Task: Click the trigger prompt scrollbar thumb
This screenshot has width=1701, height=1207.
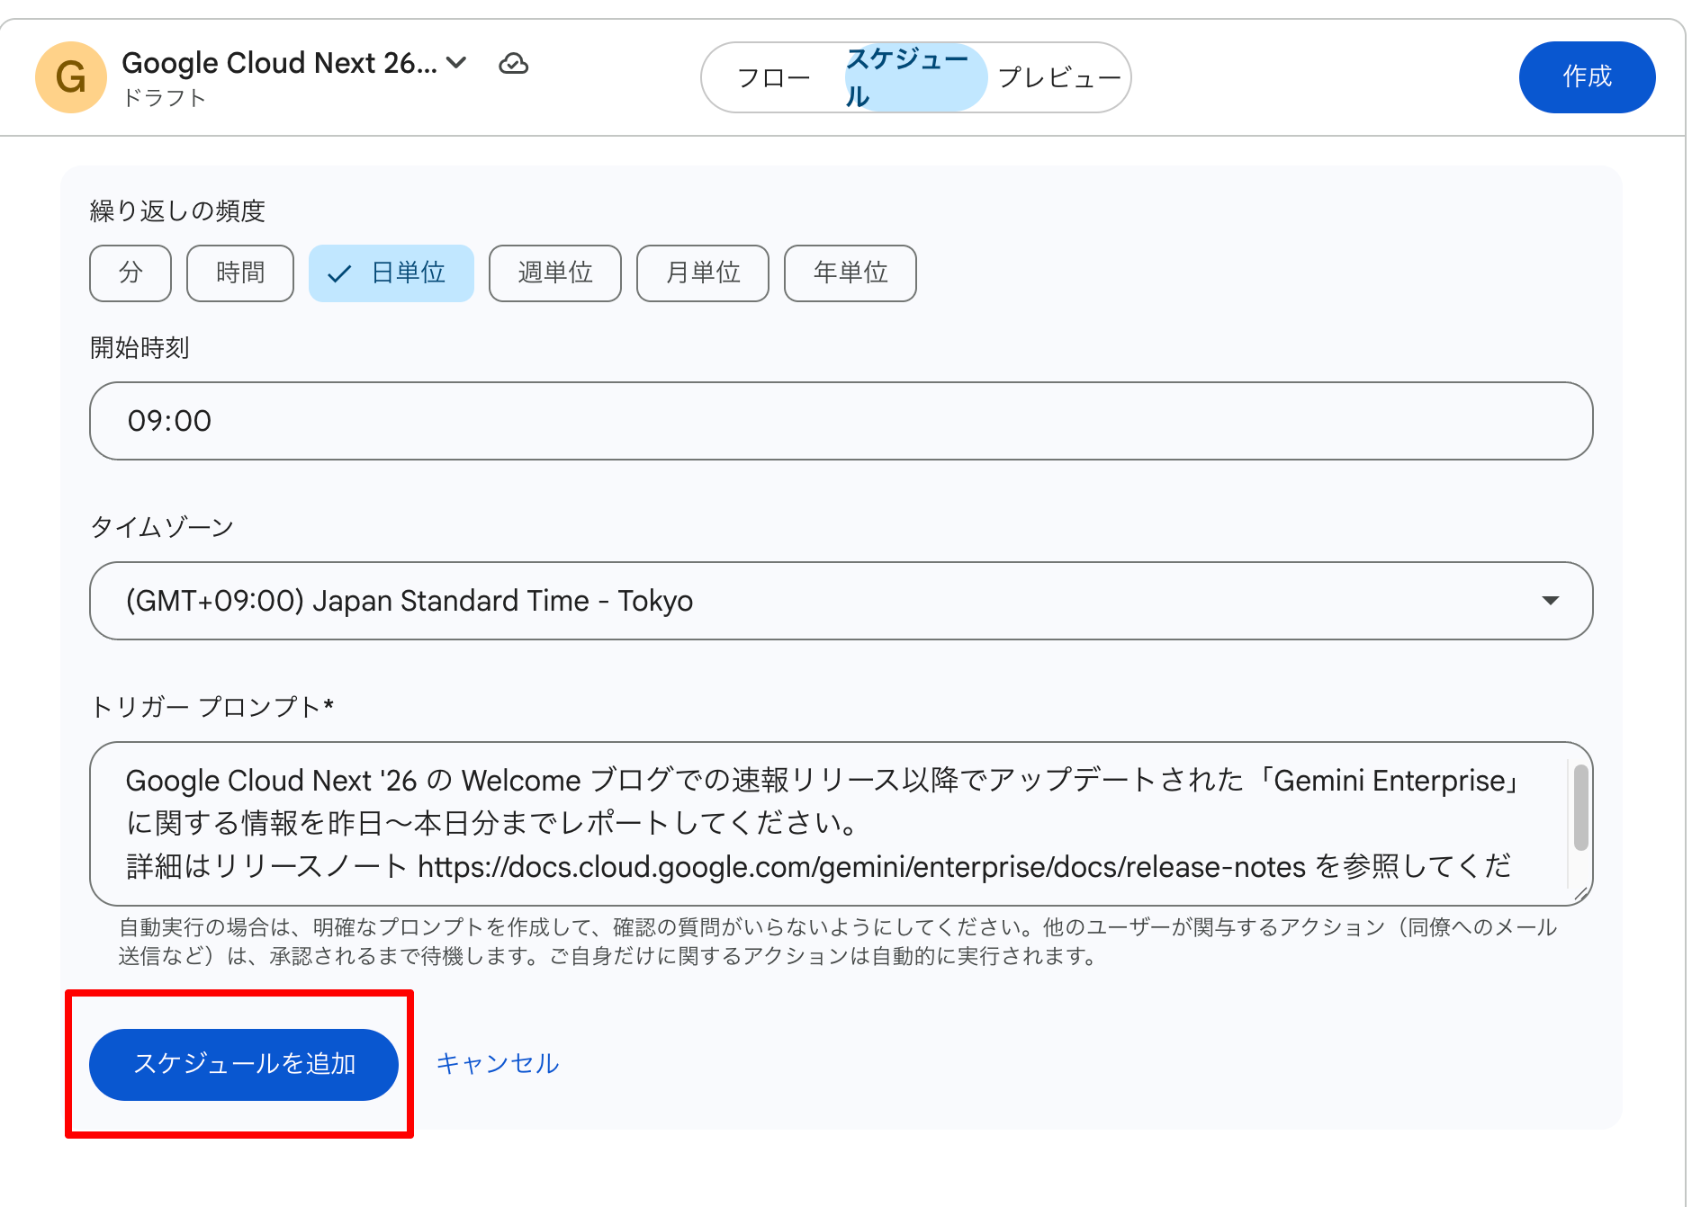Action: [1580, 807]
